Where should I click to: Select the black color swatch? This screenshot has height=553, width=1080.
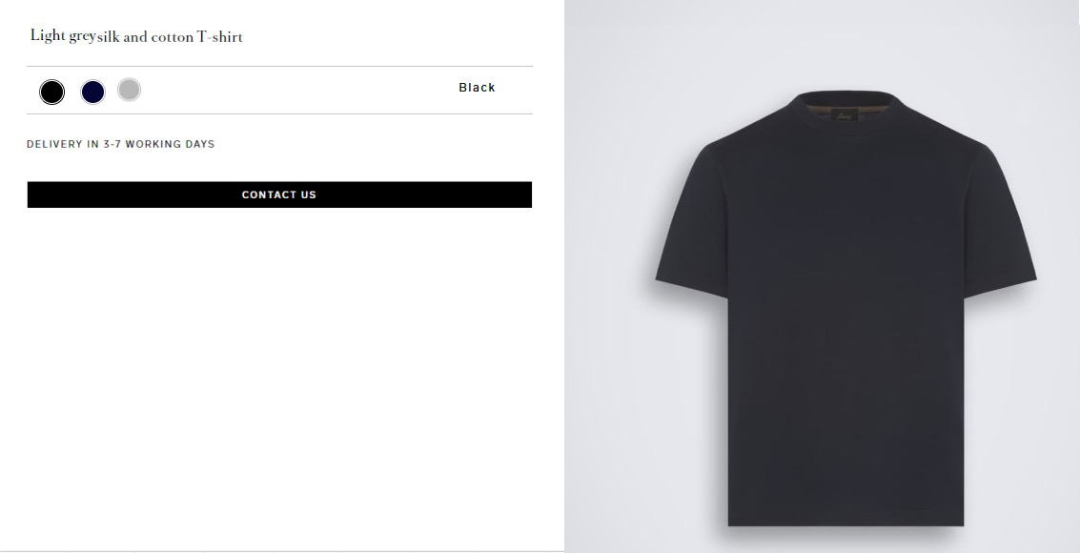(x=51, y=92)
